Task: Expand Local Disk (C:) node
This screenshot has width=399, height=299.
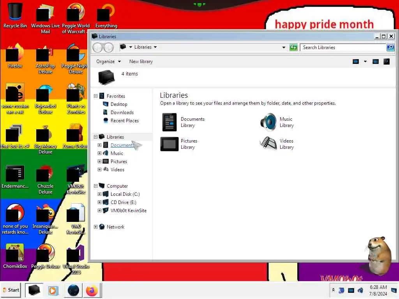Action: pyautogui.click(x=99, y=194)
